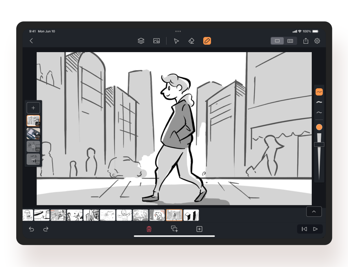The width and height of the screenshot is (348, 267).
Task: Select the arms-outstretched person frame thumbnail
Action: coord(124,215)
